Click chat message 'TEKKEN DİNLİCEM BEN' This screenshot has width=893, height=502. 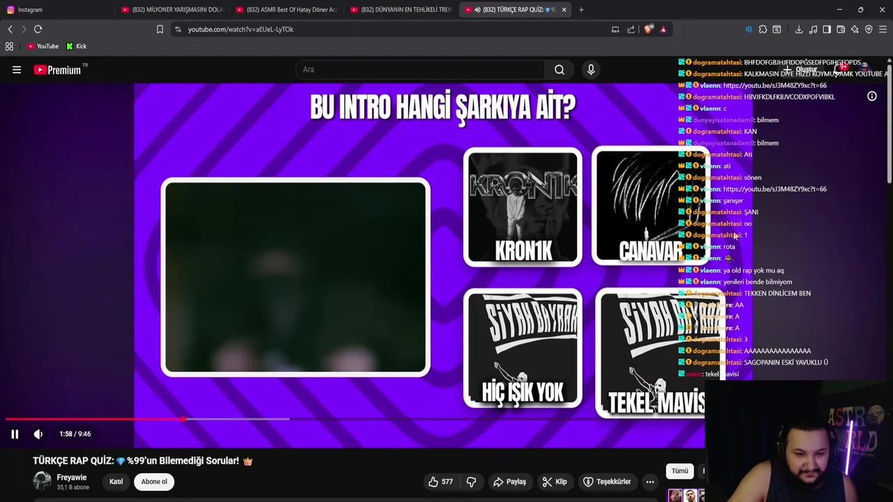pyautogui.click(x=777, y=294)
